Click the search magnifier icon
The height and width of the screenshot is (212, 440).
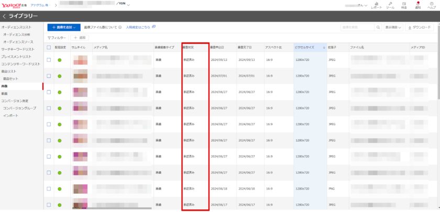(379, 27)
